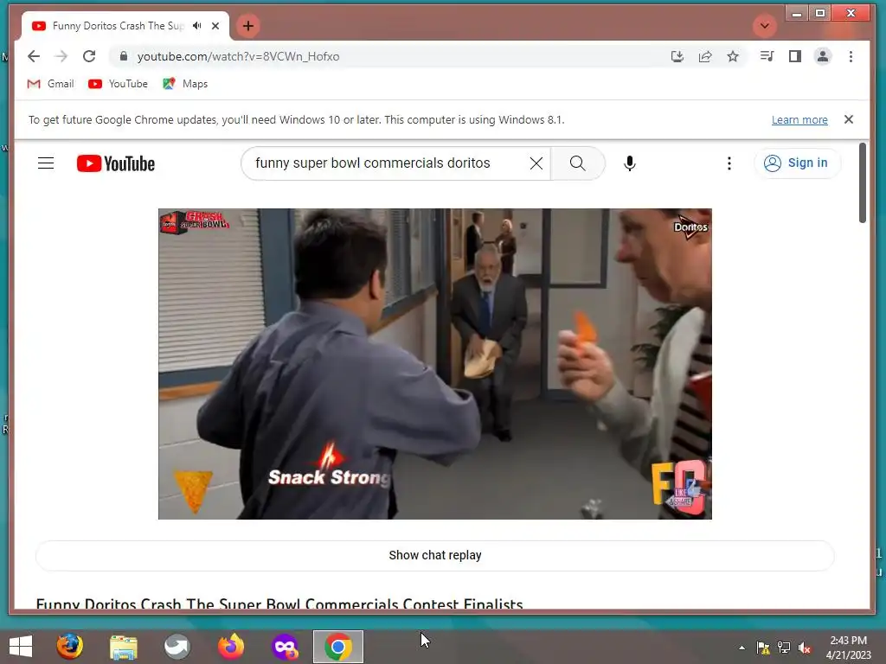Open YouTube settings three-dot menu
Image resolution: width=886 pixels, height=664 pixels.
[729, 163]
